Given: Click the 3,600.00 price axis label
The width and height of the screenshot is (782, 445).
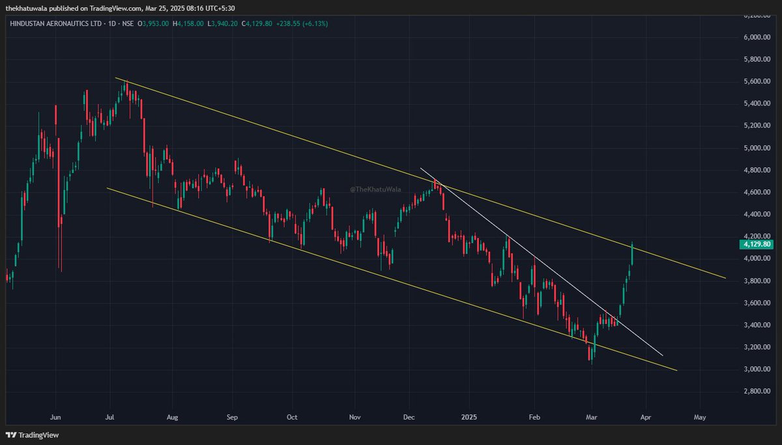Looking at the screenshot, I should point(758,303).
